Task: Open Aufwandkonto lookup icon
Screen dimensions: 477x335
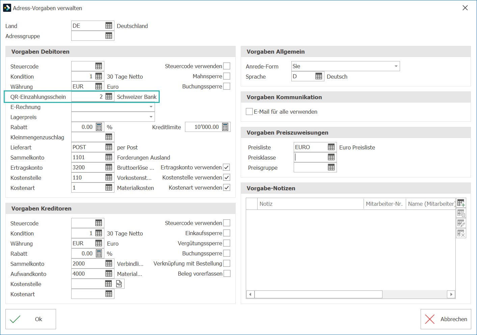Action: click(x=109, y=274)
